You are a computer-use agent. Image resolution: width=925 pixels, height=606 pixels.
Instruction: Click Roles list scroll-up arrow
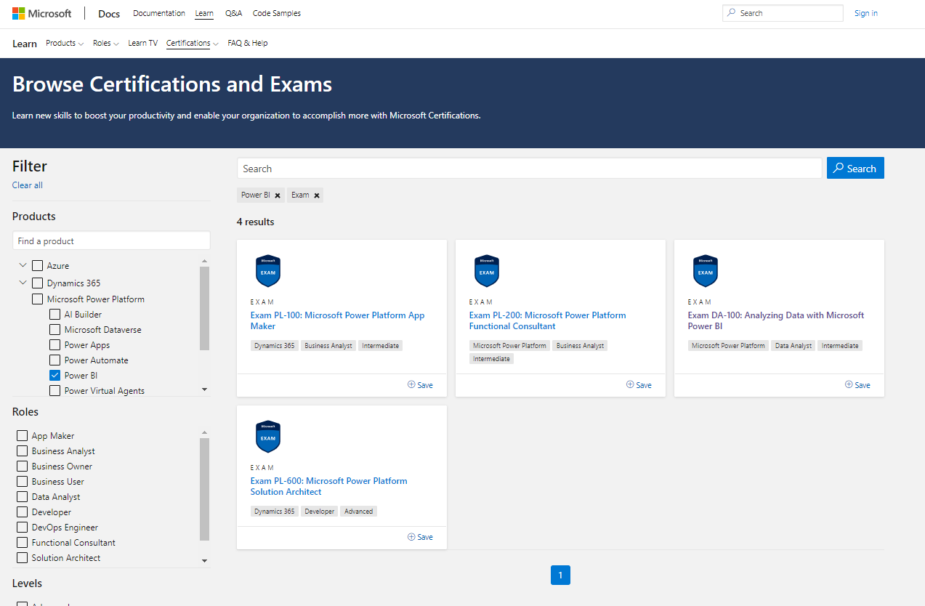(x=204, y=432)
